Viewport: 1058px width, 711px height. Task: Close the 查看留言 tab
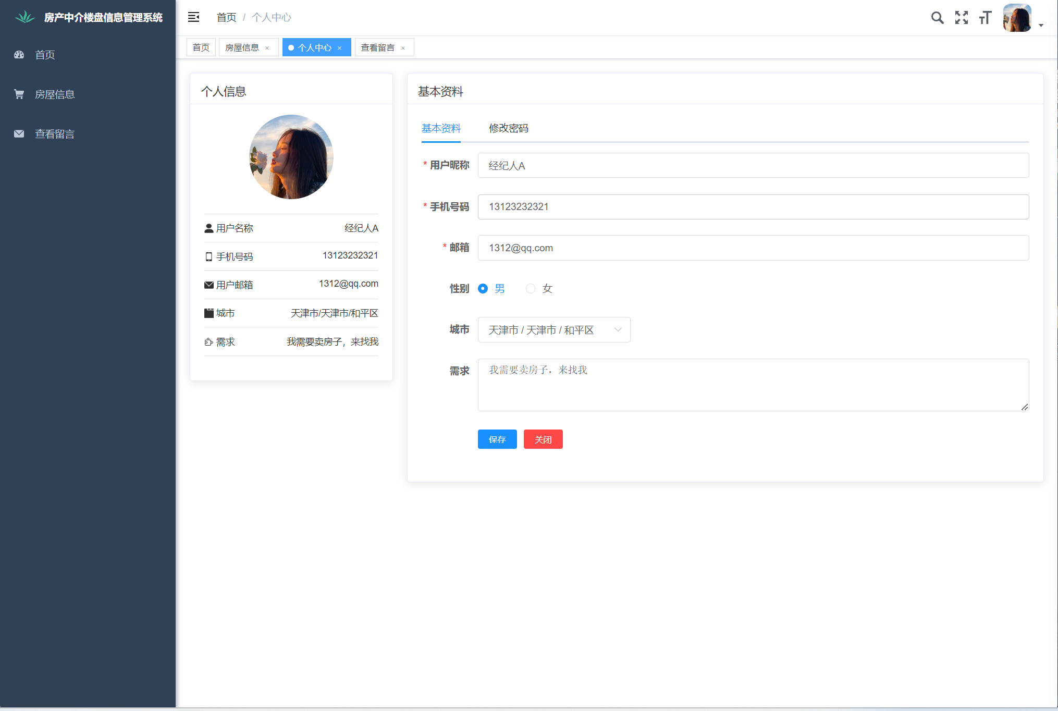(403, 48)
